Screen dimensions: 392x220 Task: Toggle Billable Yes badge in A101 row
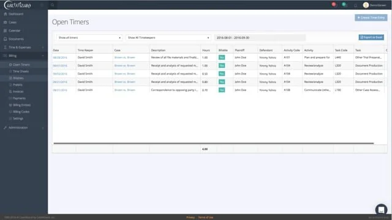(x=222, y=57)
